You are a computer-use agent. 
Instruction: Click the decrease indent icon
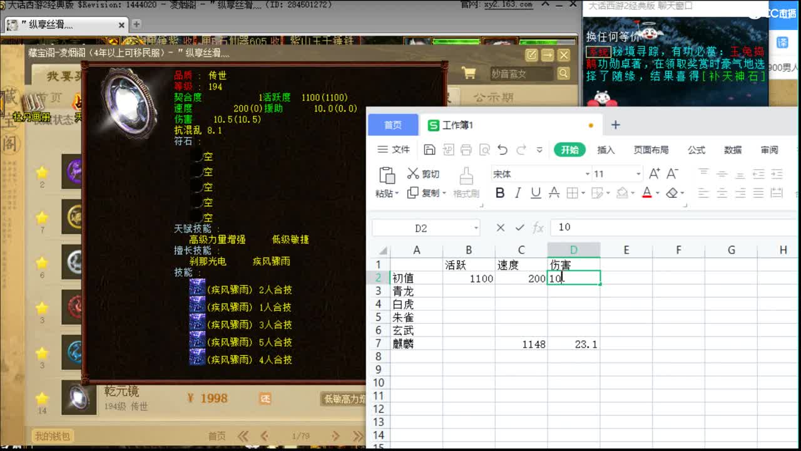[x=758, y=174]
